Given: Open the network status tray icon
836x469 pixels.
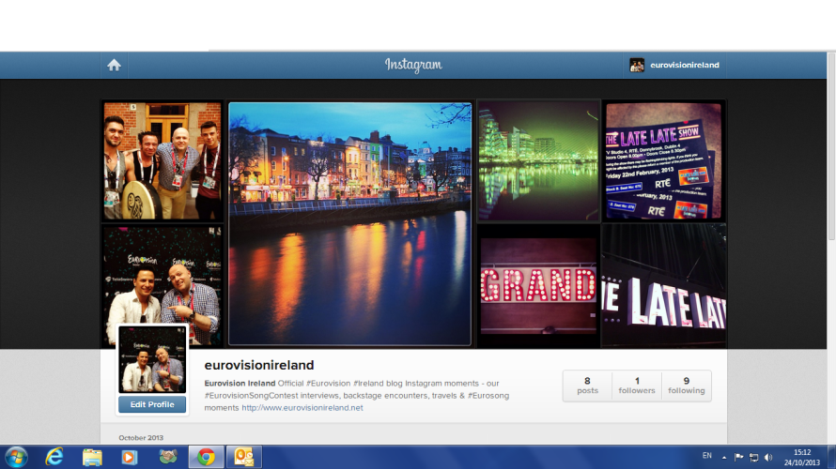Looking at the screenshot, I should (753, 458).
